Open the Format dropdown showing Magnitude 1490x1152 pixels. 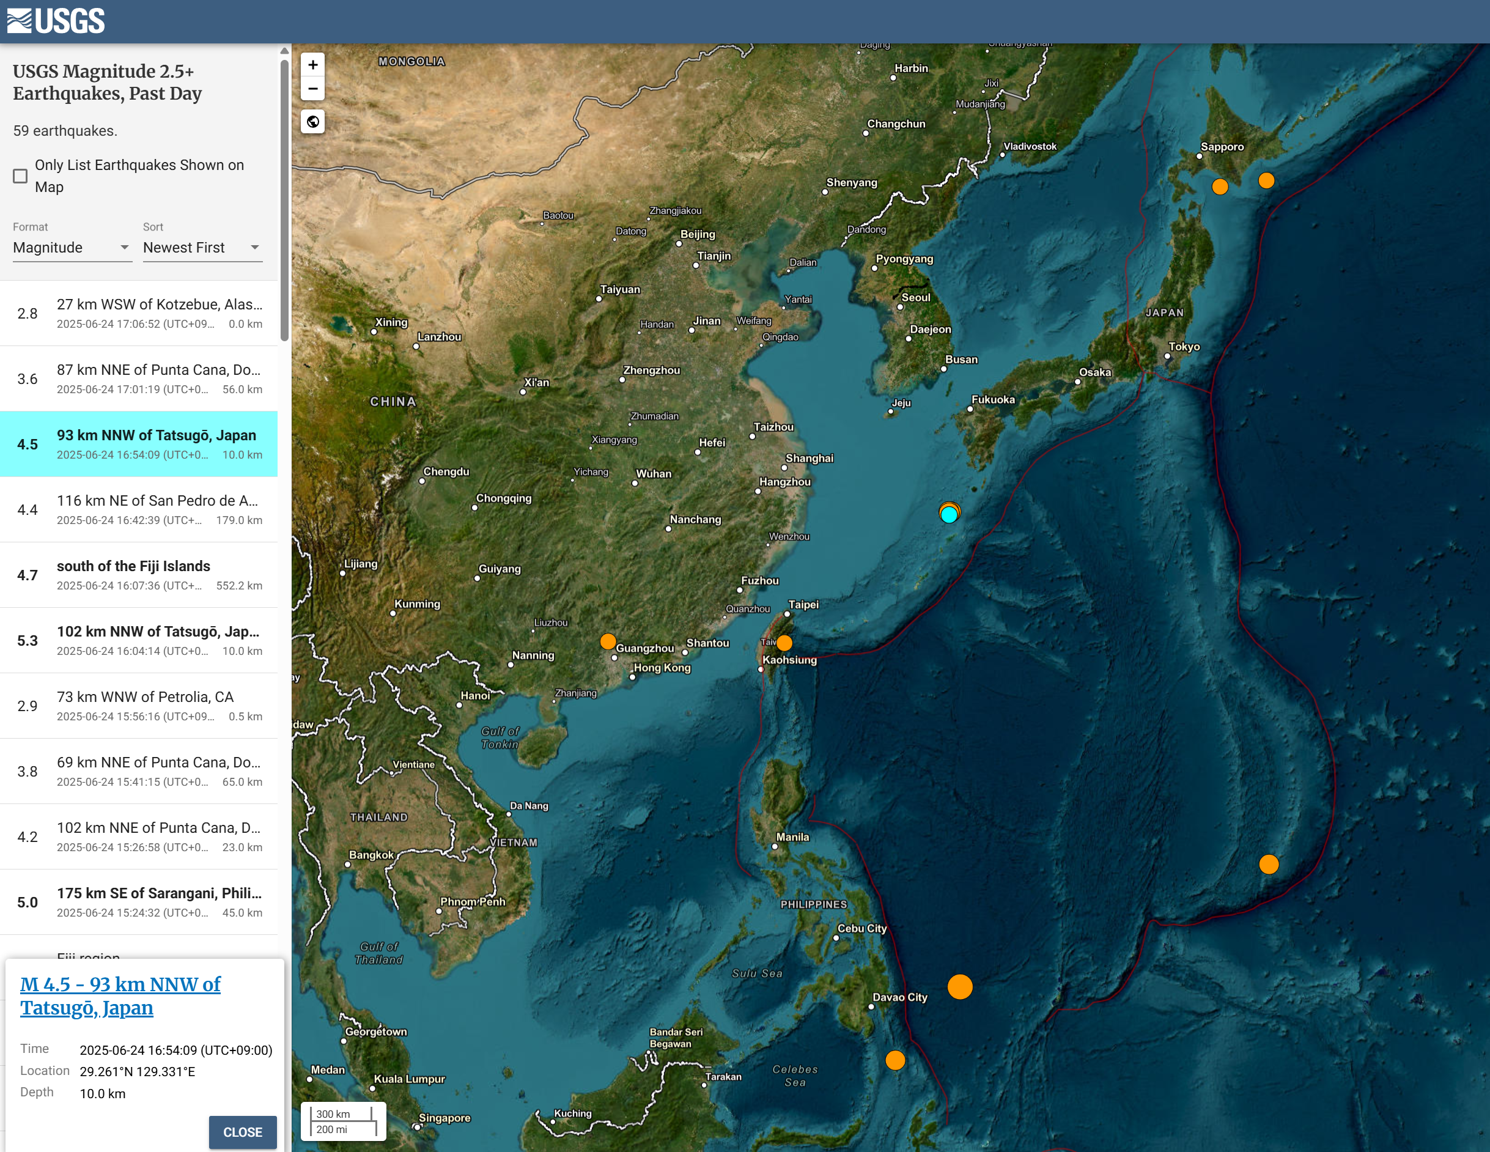[72, 248]
